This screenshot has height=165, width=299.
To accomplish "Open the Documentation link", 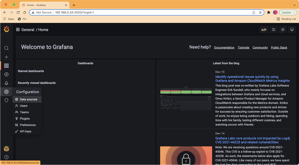I will click(x=224, y=48).
